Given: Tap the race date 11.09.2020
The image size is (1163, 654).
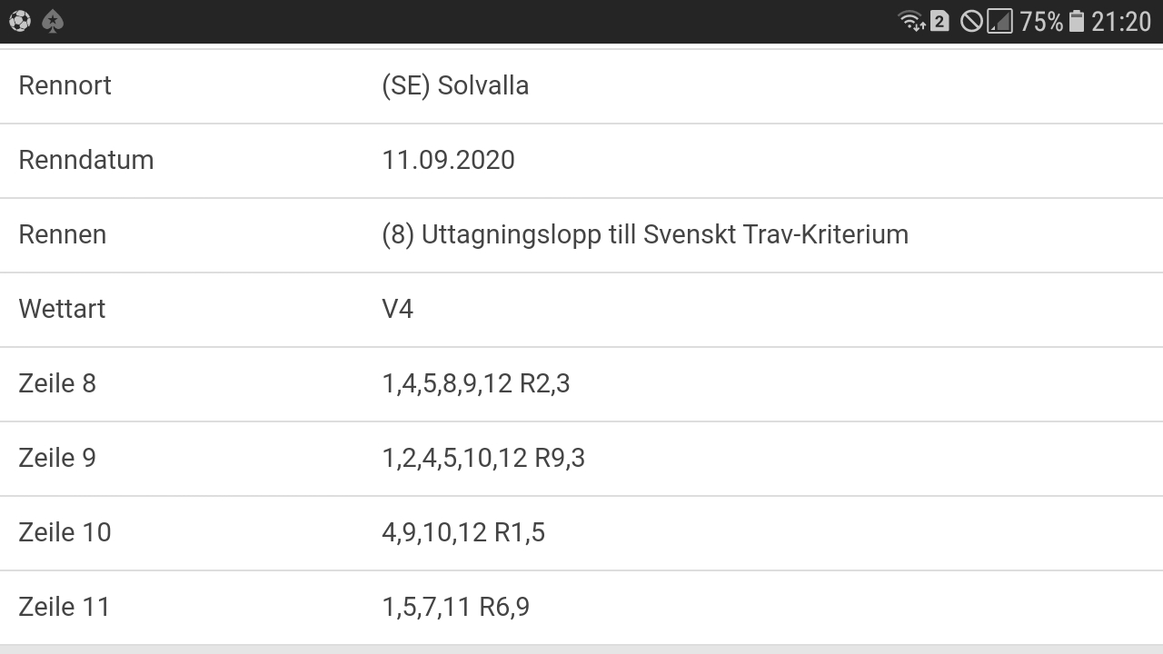Looking at the screenshot, I should (448, 160).
